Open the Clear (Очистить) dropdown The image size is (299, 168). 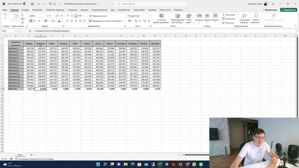(x=228, y=23)
